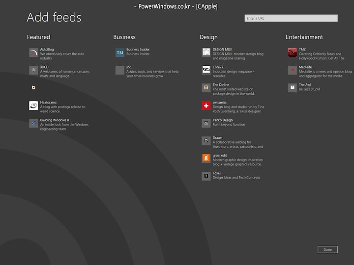Click the Design category heading
This screenshot has height=265, width=354.
tap(208, 37)
